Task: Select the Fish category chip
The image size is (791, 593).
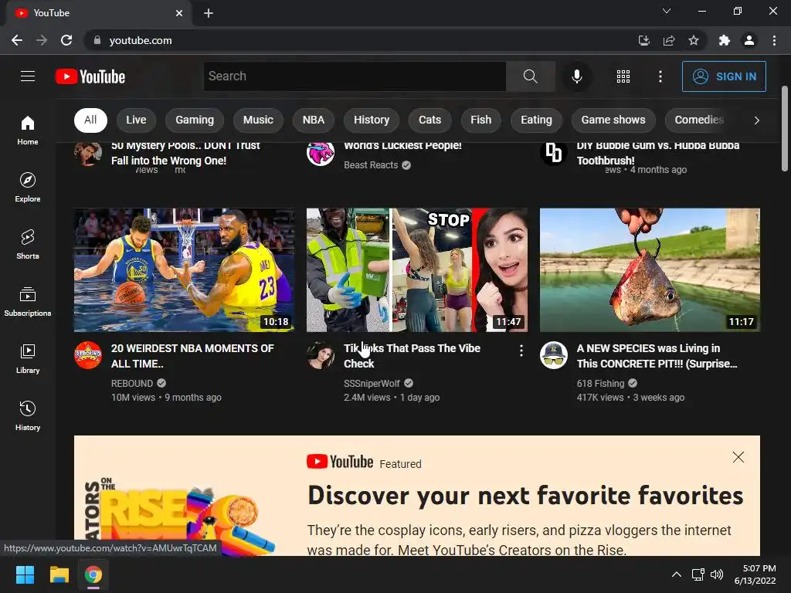Action: [480, 120]
